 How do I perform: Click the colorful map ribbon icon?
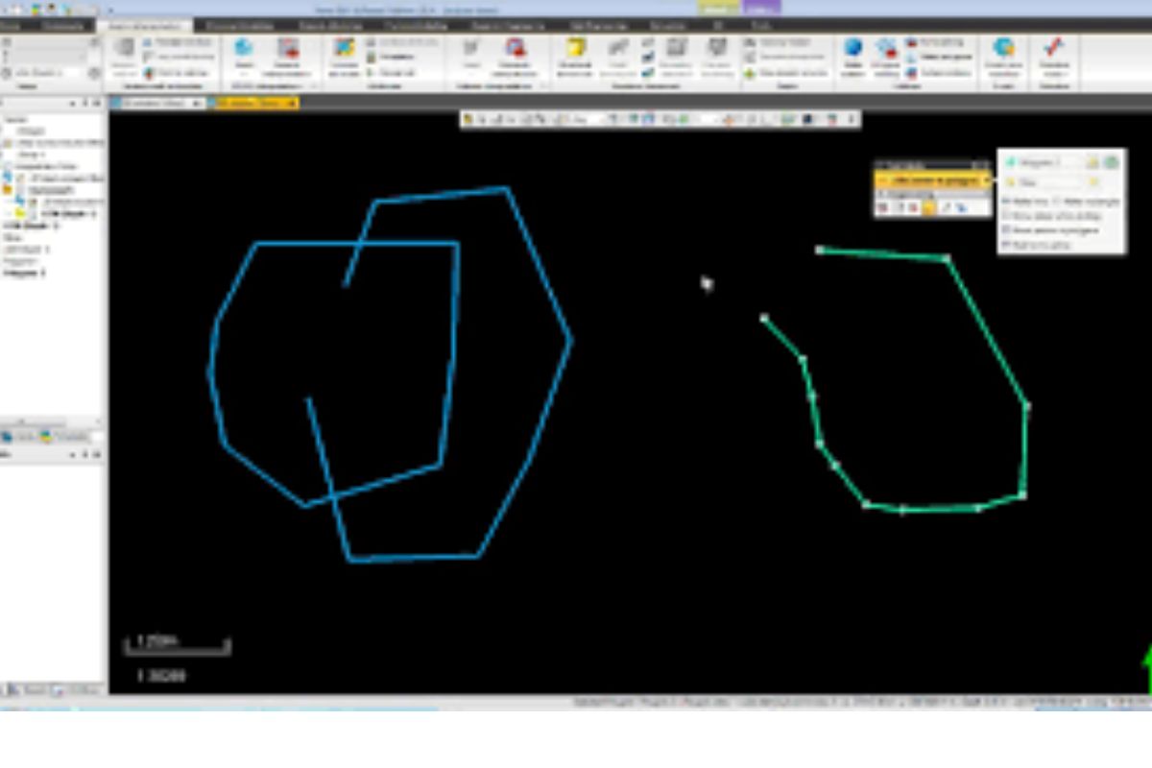tap(344, 48)
